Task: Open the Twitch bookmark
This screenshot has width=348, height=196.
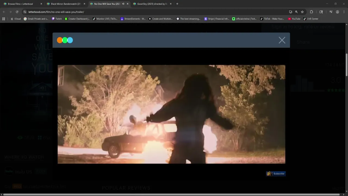Action: click(x=57, y=19)
